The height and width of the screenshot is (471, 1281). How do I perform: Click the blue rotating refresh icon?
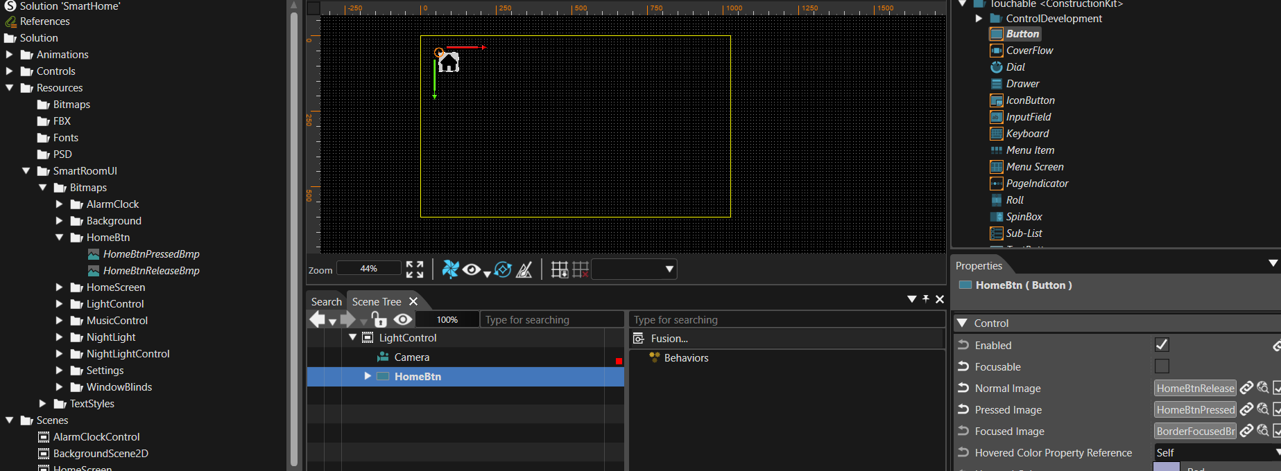(503, 269)
